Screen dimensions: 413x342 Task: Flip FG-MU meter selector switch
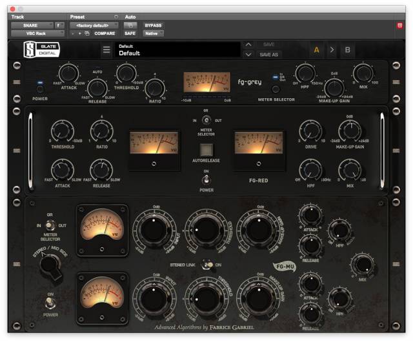click(x=50, y=226)
